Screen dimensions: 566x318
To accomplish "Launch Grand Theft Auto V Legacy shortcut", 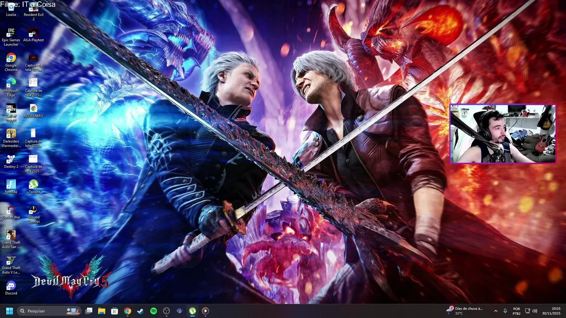I will click(11, 265).
